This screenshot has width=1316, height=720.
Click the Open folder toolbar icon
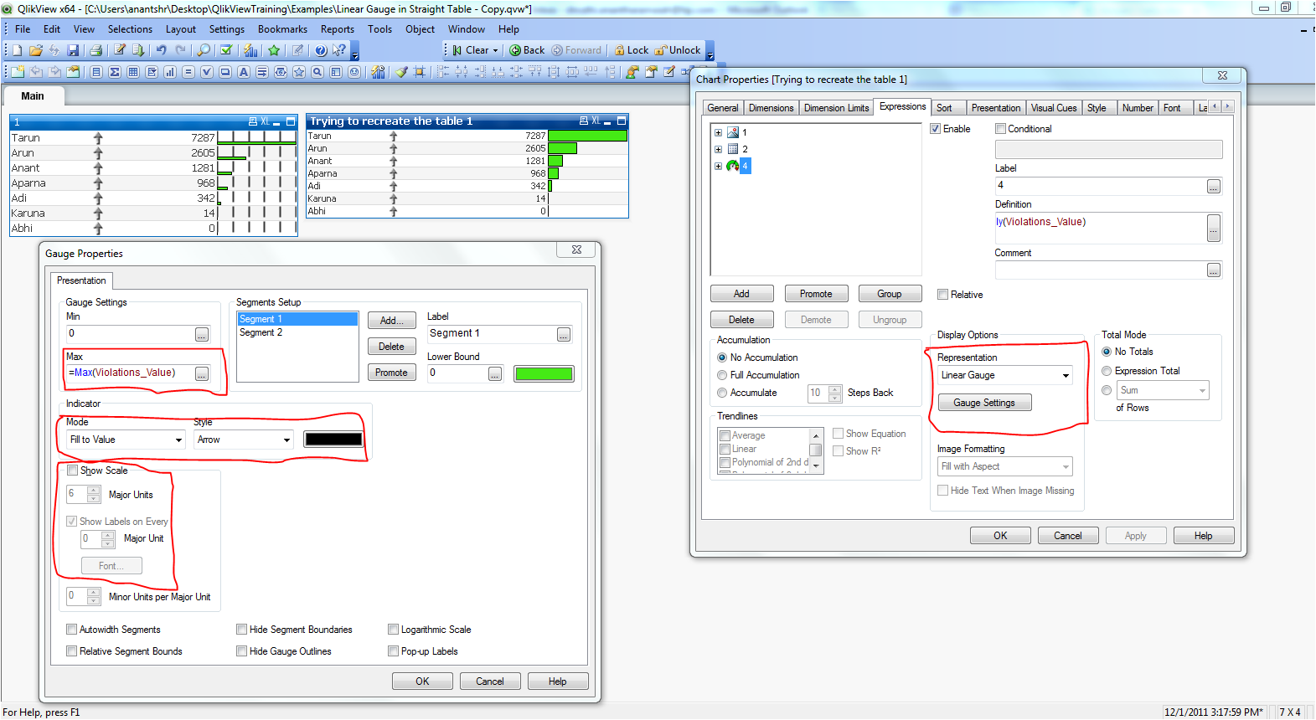tap(36, 50)
